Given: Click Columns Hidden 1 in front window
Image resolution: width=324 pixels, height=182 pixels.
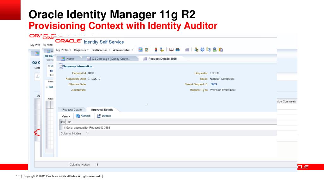Looking at the screenshot, I should coord(74,134).
